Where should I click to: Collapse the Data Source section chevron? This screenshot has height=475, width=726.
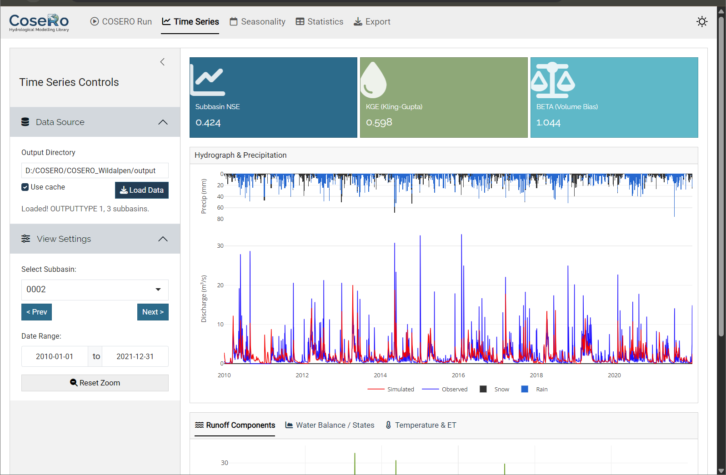(163, 122)
